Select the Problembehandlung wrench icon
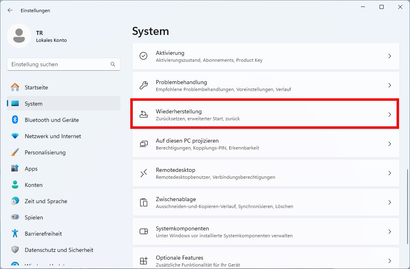 (x=143, y=85)
